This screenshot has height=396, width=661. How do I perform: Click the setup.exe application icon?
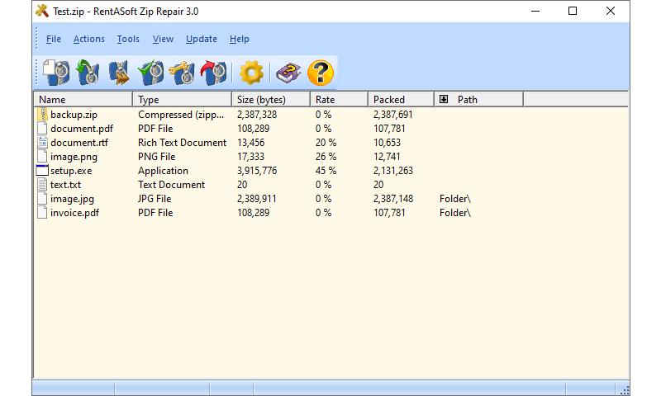tap(42, 171)
